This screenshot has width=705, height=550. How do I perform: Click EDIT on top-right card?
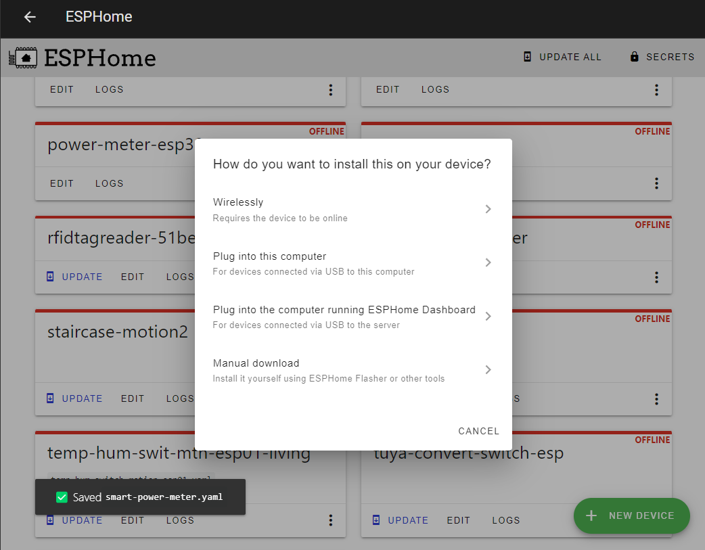[x=388, y=89]
